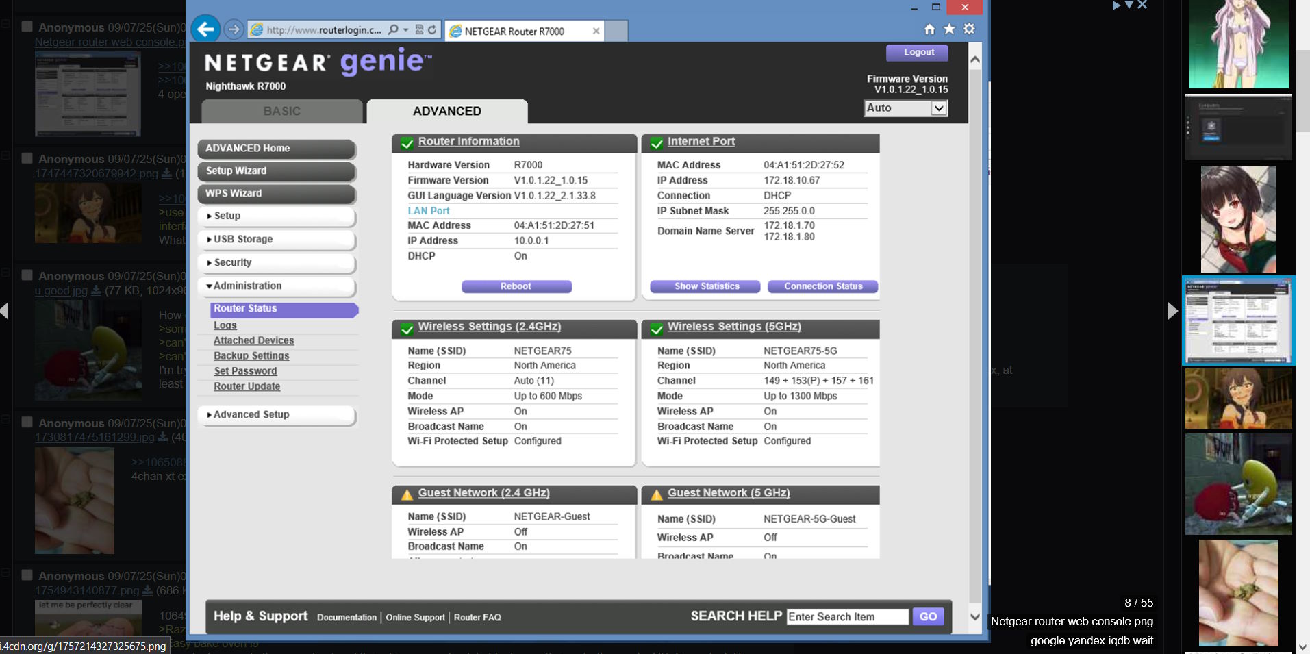Viewport: 1310px width, 654px height.
Task: Select the router console thumbnail in the gallery strip
Action: click(x=1238, y=320)
